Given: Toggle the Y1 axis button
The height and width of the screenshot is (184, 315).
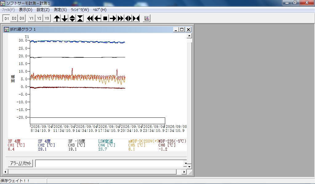Looking at the screenshot, I should (31, 18).
